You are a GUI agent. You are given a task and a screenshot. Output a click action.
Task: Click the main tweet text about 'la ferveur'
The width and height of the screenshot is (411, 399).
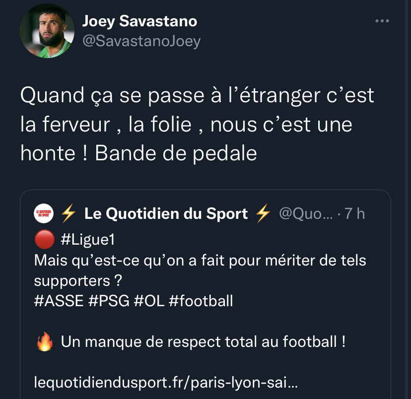[x=197, y=124]
